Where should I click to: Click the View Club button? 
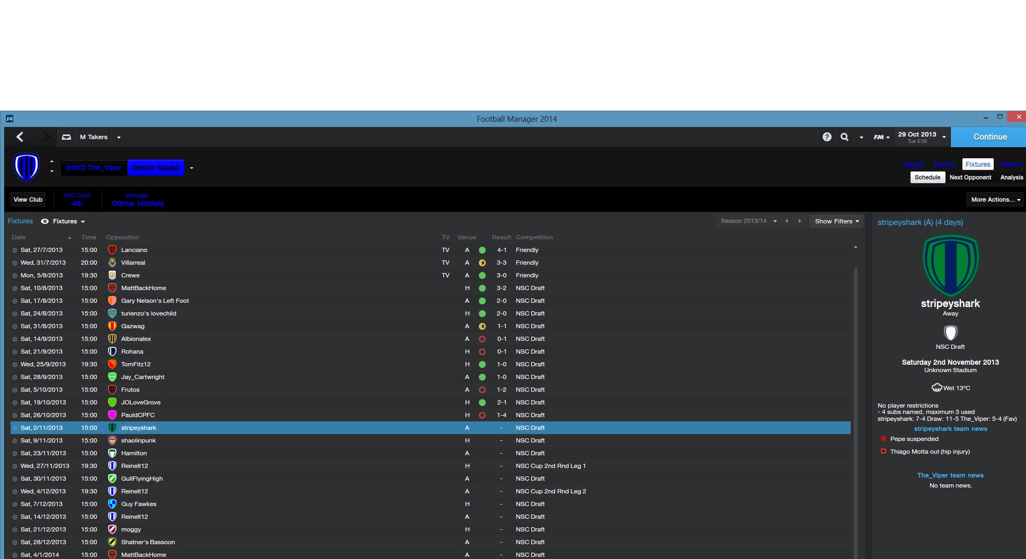pyautogui.click(x=28, y=200)
